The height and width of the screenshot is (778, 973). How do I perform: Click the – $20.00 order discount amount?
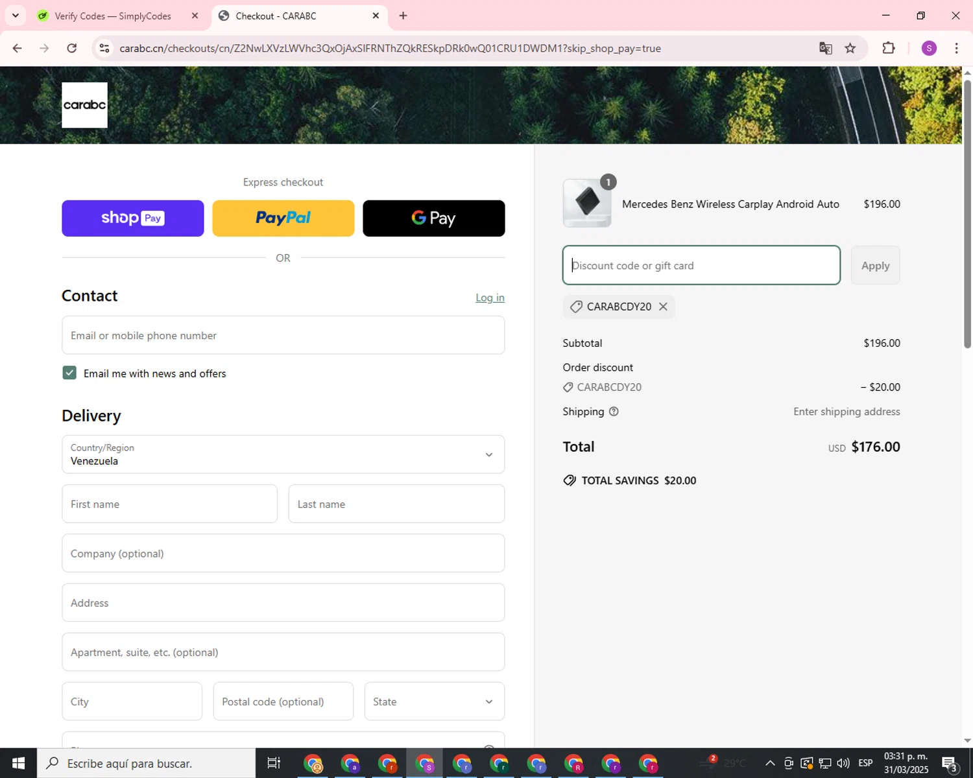click(880, 387)
